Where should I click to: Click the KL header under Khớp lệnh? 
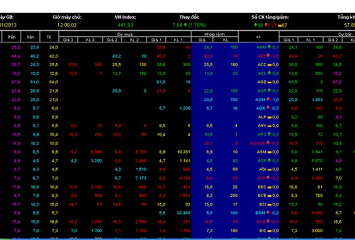click(225, 40)
